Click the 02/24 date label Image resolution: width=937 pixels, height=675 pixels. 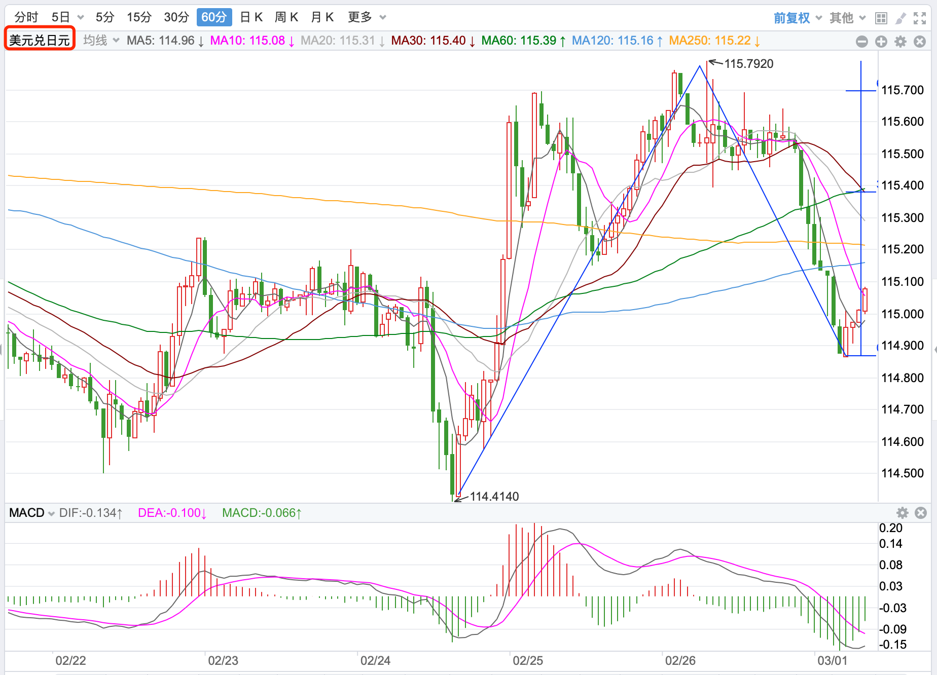coord(376,660)
